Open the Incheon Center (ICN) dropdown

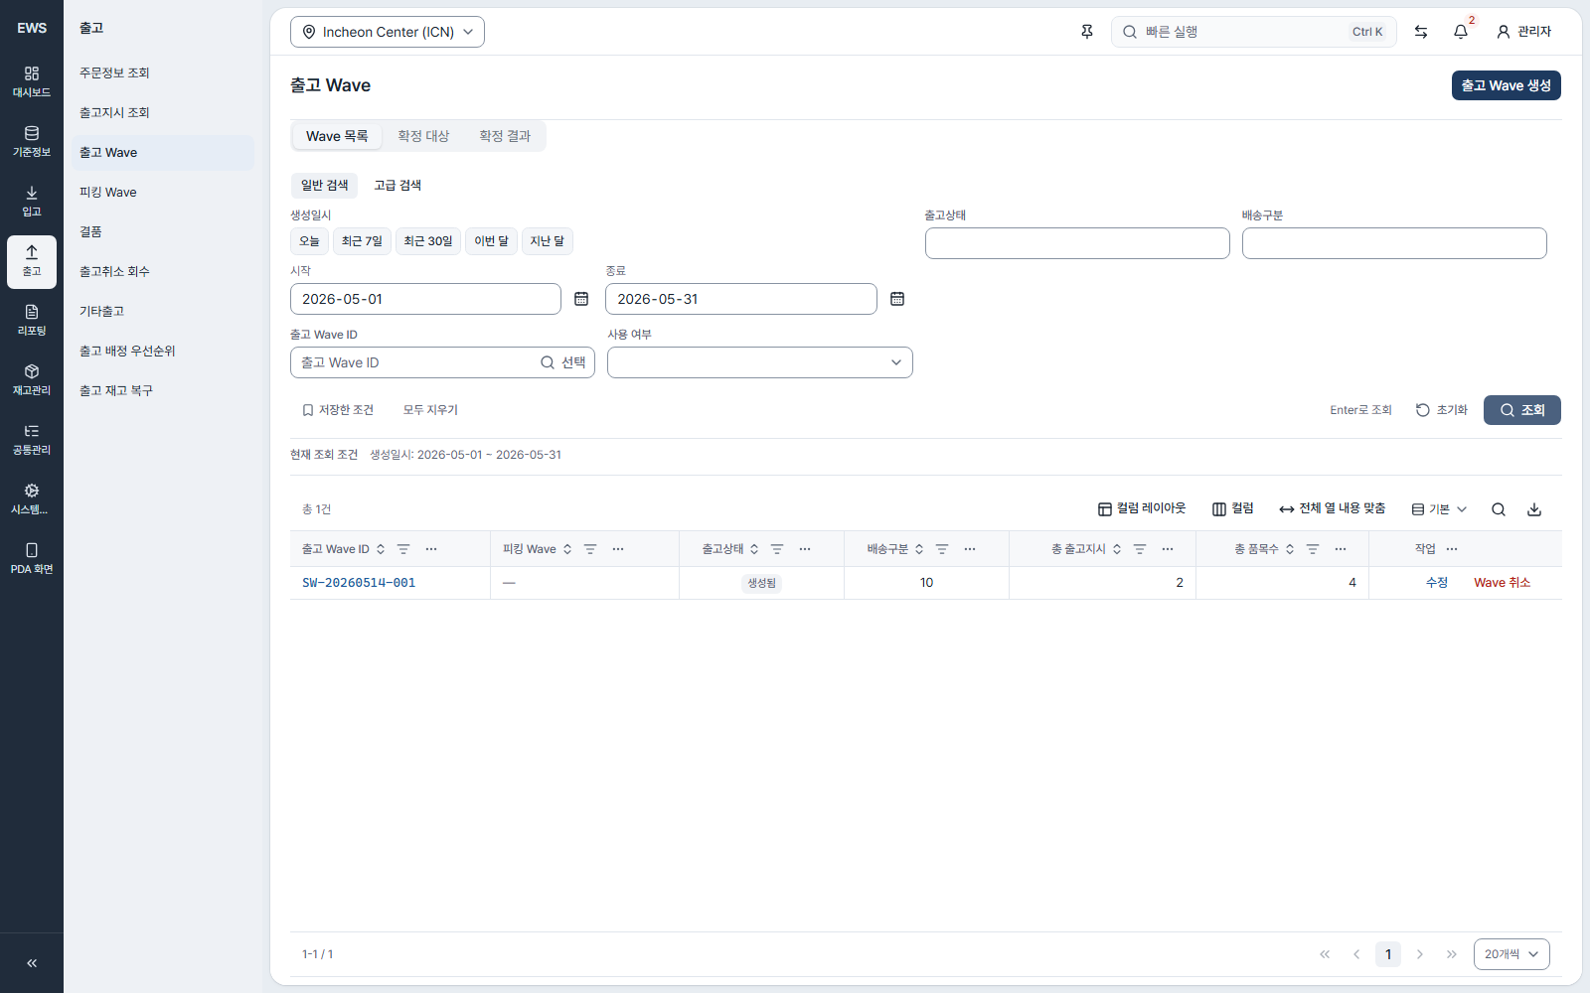click(388, 32)
